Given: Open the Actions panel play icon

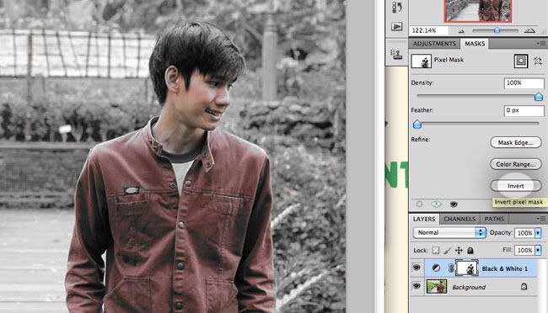Looking at the screenshot, I should point(397,27).
